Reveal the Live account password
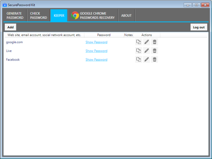The width and height of the screenshot is (212, 159). point(97,51)
